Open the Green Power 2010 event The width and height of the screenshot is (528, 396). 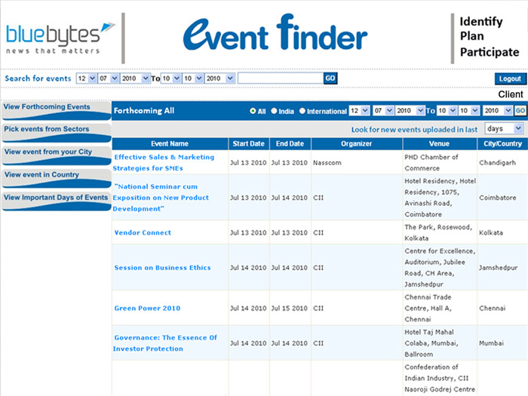coord(147,308)
